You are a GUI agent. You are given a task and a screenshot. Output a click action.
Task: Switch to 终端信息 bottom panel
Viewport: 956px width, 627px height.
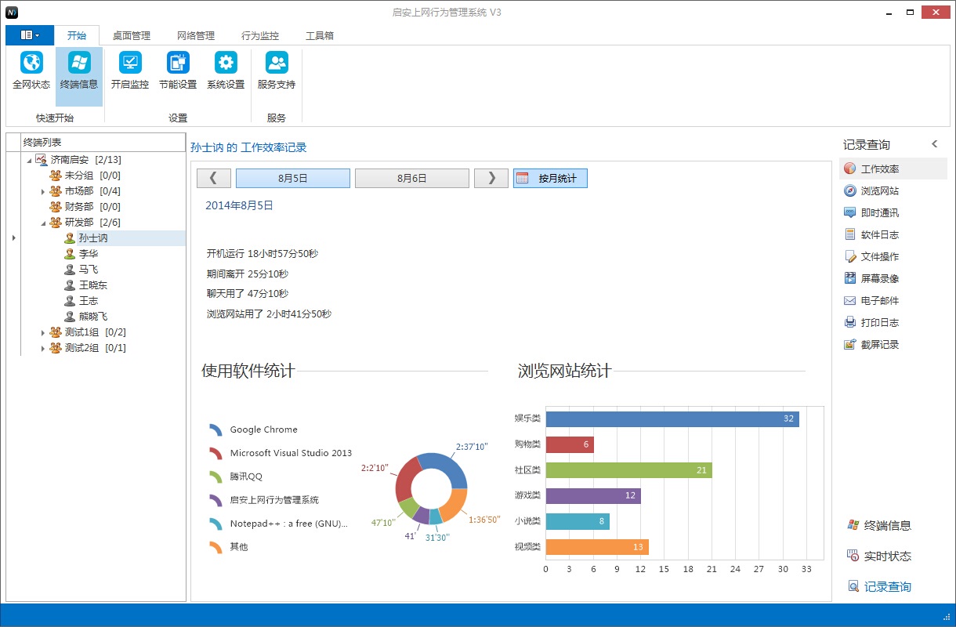click(x=879, y=525)
